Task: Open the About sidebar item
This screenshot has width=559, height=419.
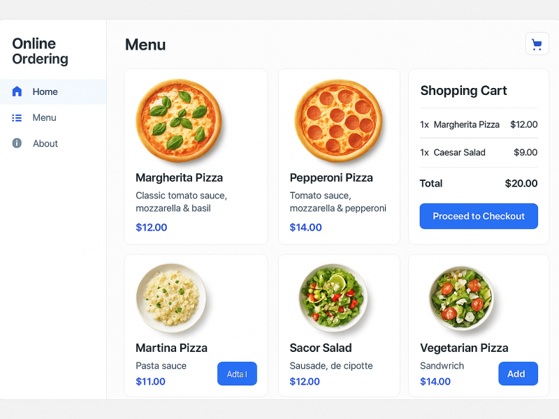Action: [45, 143]
